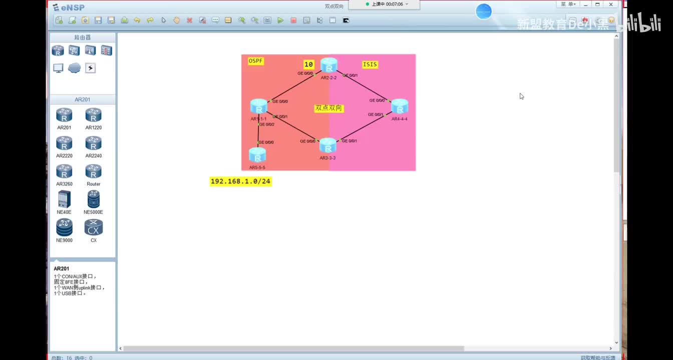Screen dimensions: 673x360
Task: Click the OSPF area label
Action: 255,61
